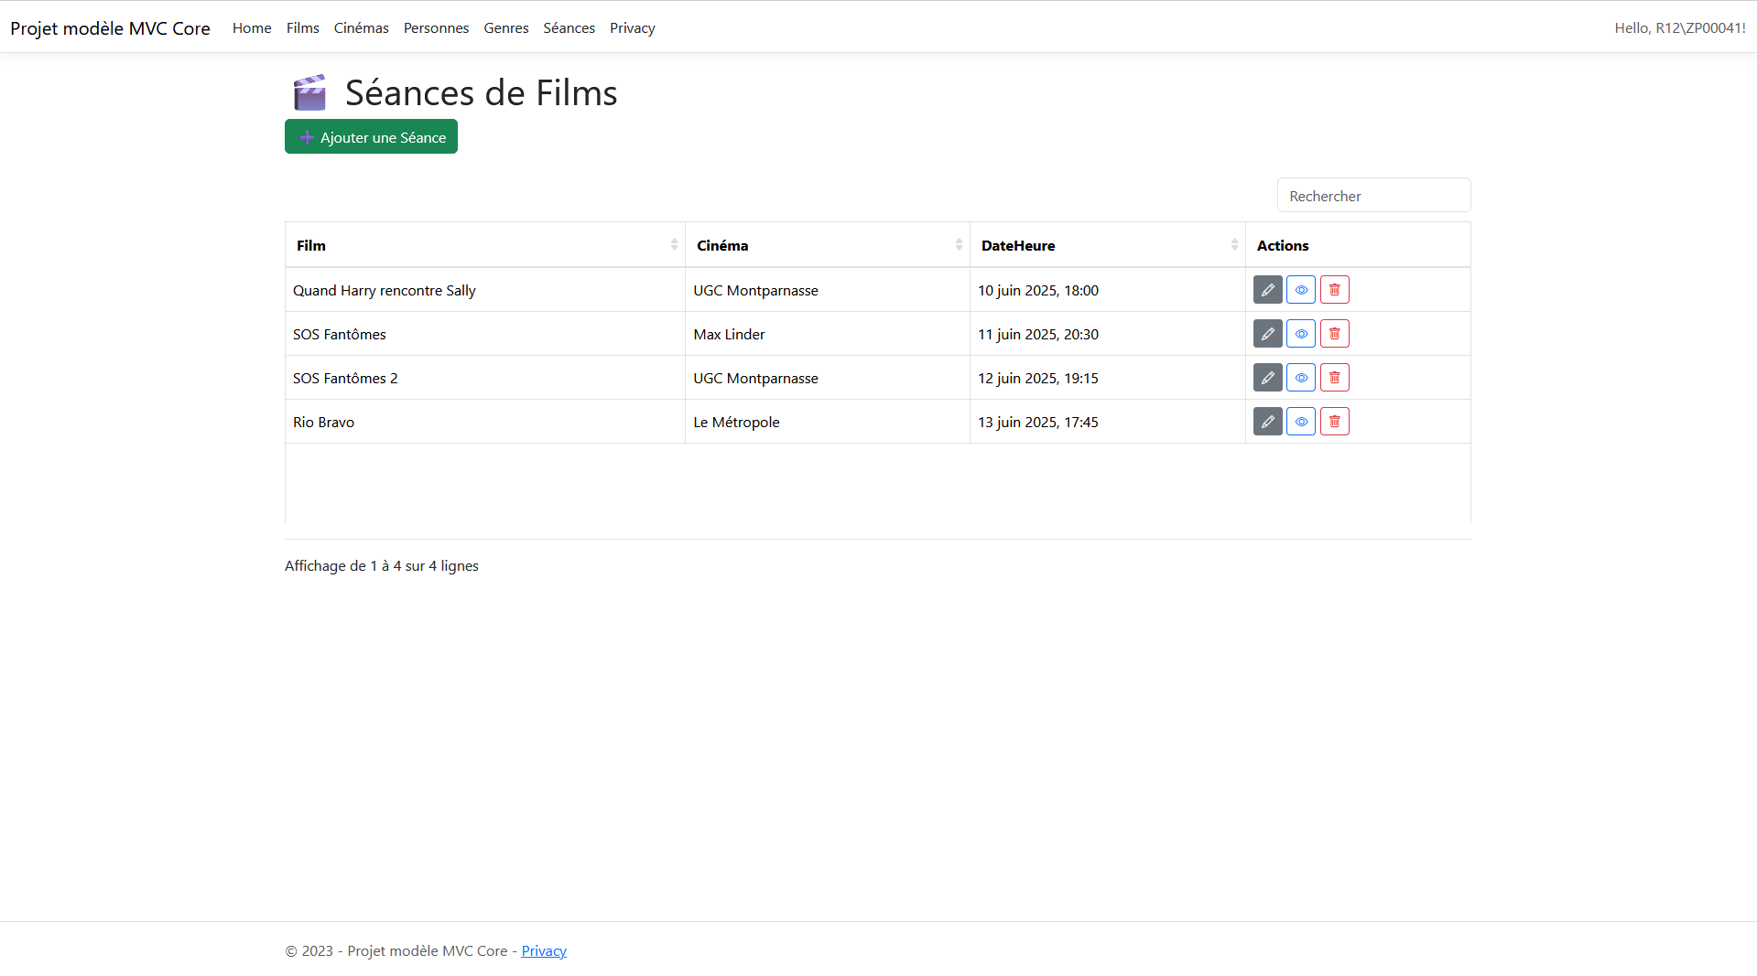Go to the Cinémas page
The image size is (1757, 976).
click(361, 28)
